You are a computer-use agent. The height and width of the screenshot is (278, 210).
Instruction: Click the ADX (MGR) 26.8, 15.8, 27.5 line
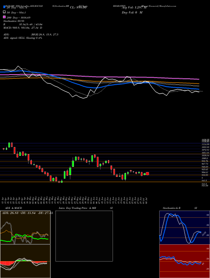[31, 35]
